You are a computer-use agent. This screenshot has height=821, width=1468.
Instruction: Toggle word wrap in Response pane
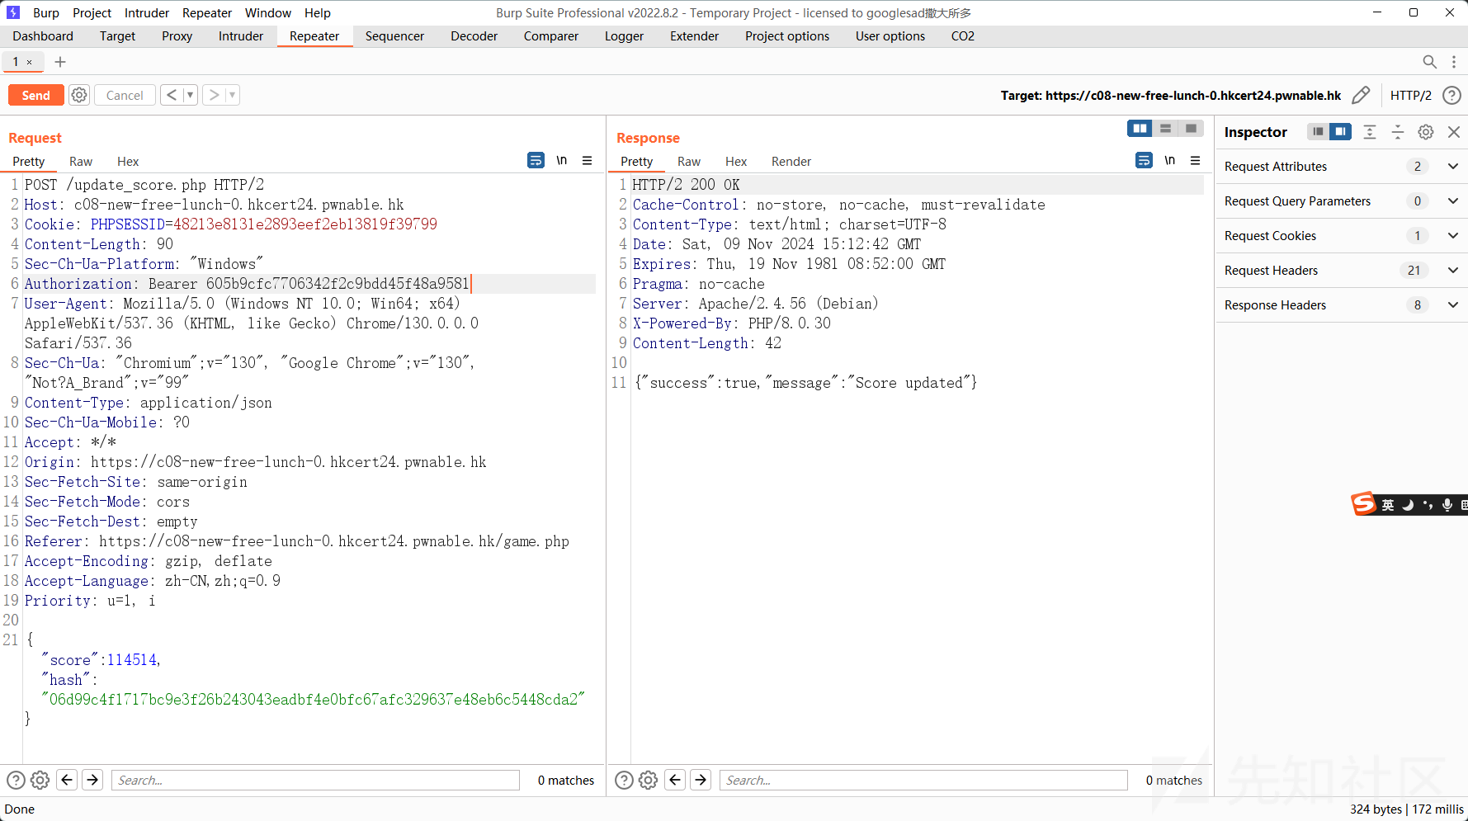tap(1144, 160)
